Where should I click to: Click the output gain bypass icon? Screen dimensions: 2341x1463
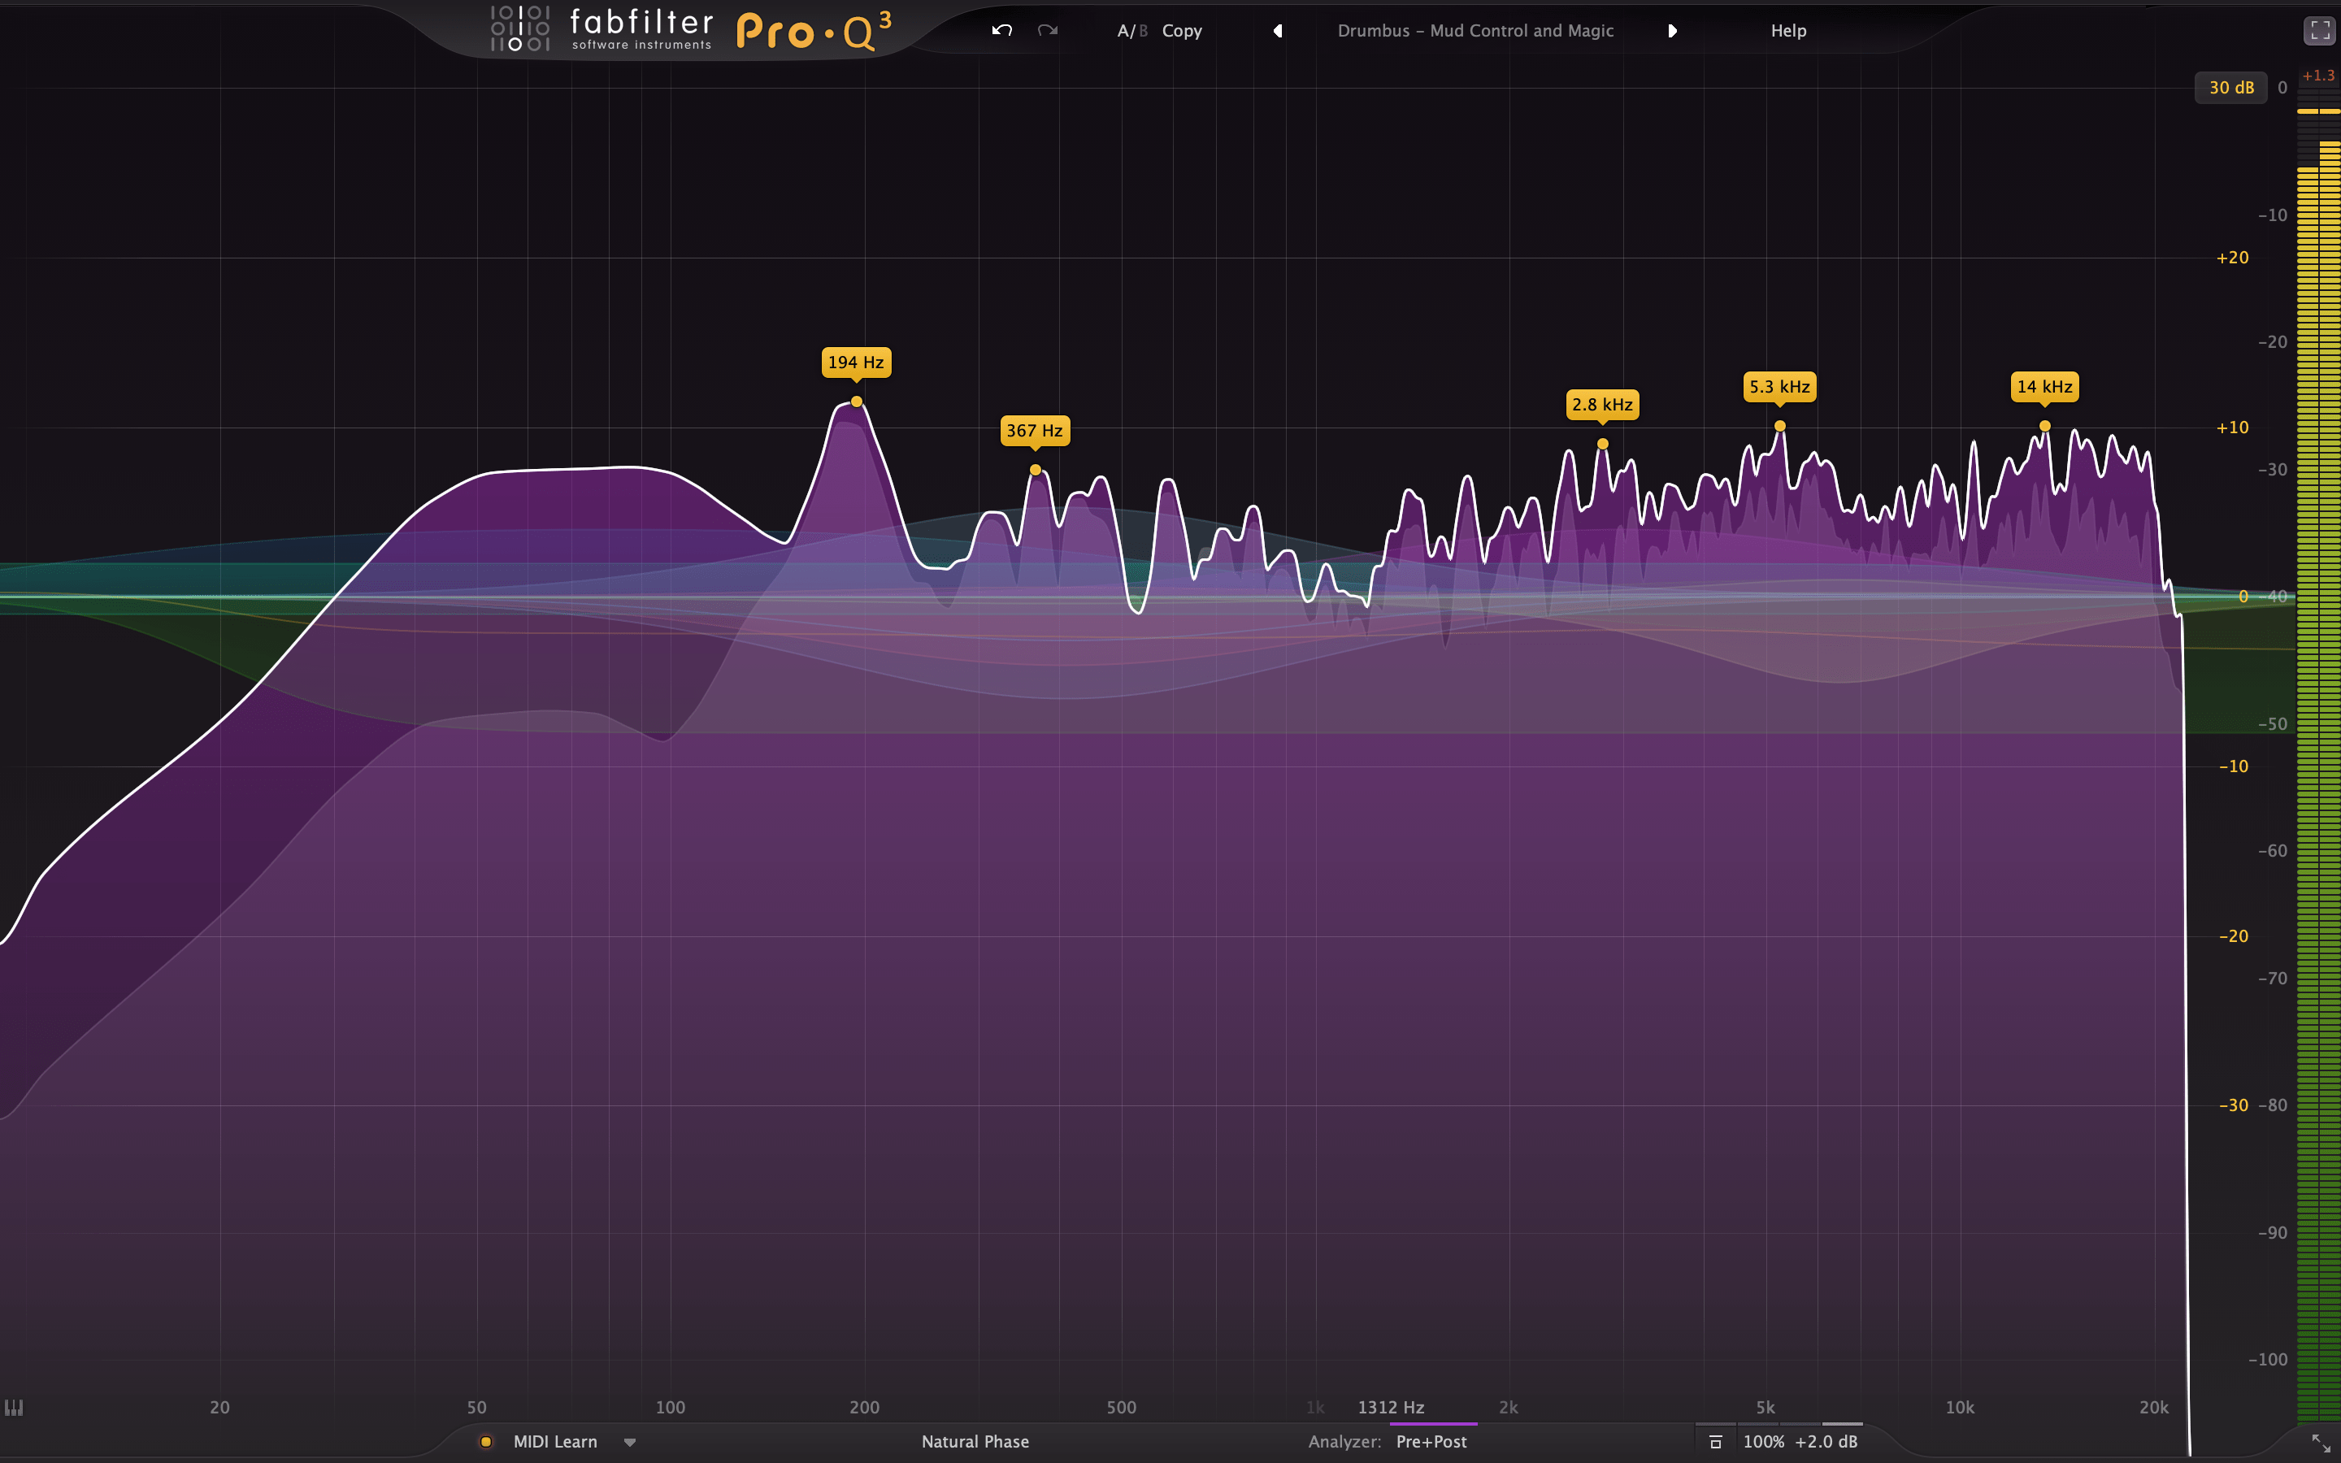point(1717,1442)
